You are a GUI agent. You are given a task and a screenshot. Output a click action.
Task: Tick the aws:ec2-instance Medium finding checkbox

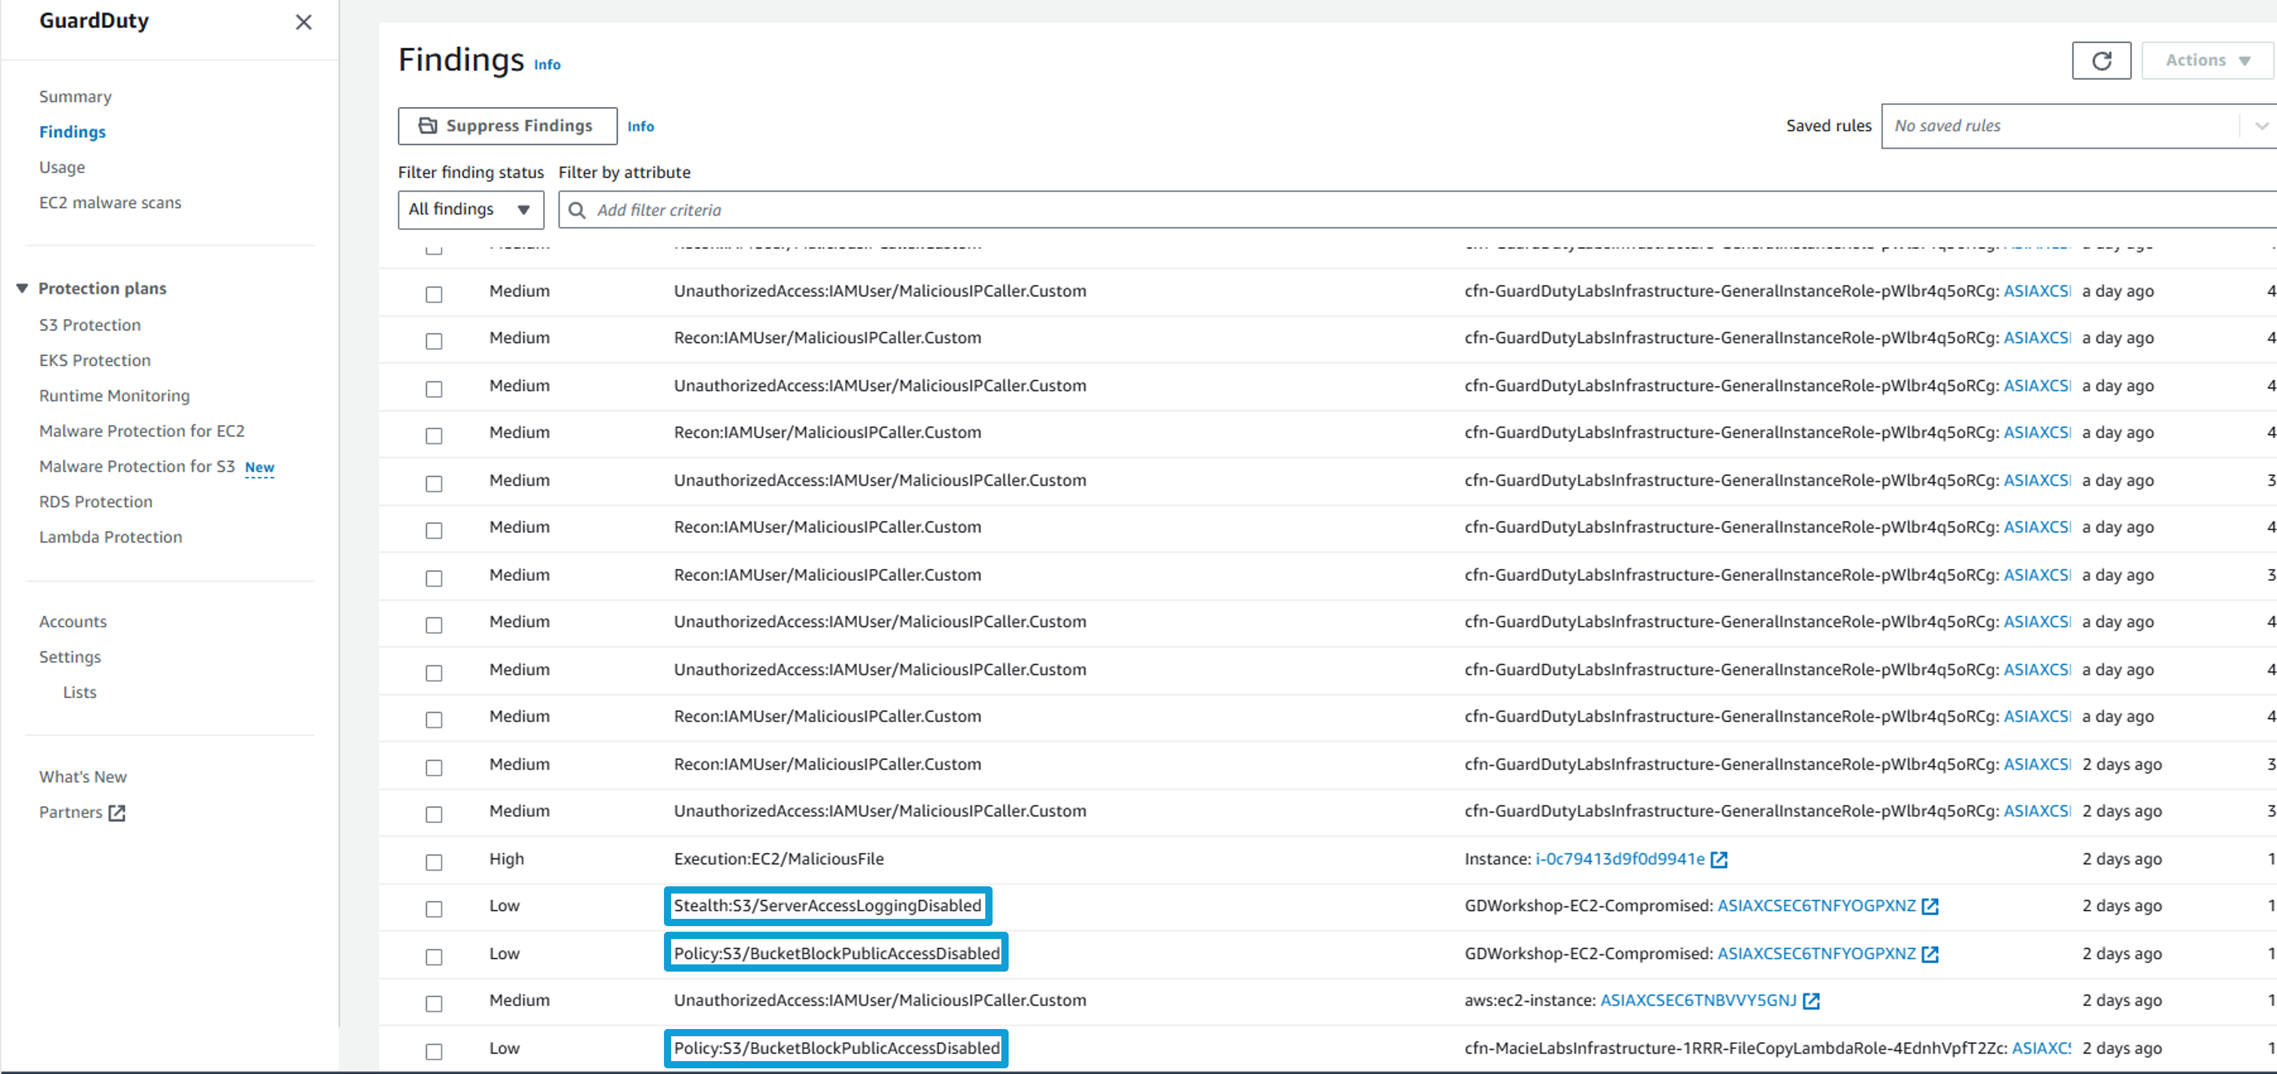point(434,1003)
